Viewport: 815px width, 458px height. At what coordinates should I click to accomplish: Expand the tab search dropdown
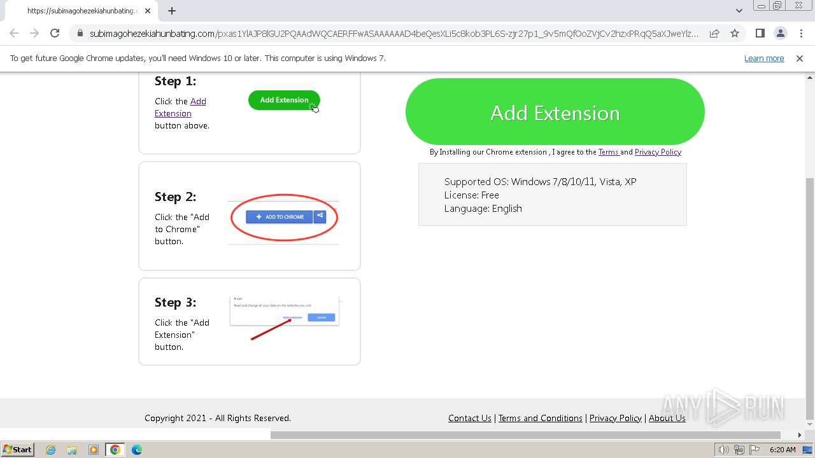click(x=739, y=11)
